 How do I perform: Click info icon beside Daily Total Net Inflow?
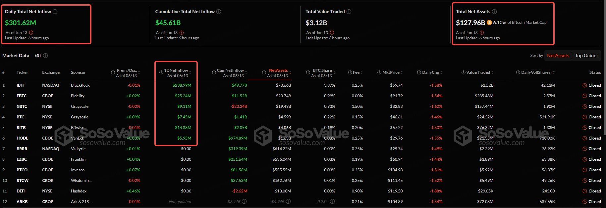point(55,12)
